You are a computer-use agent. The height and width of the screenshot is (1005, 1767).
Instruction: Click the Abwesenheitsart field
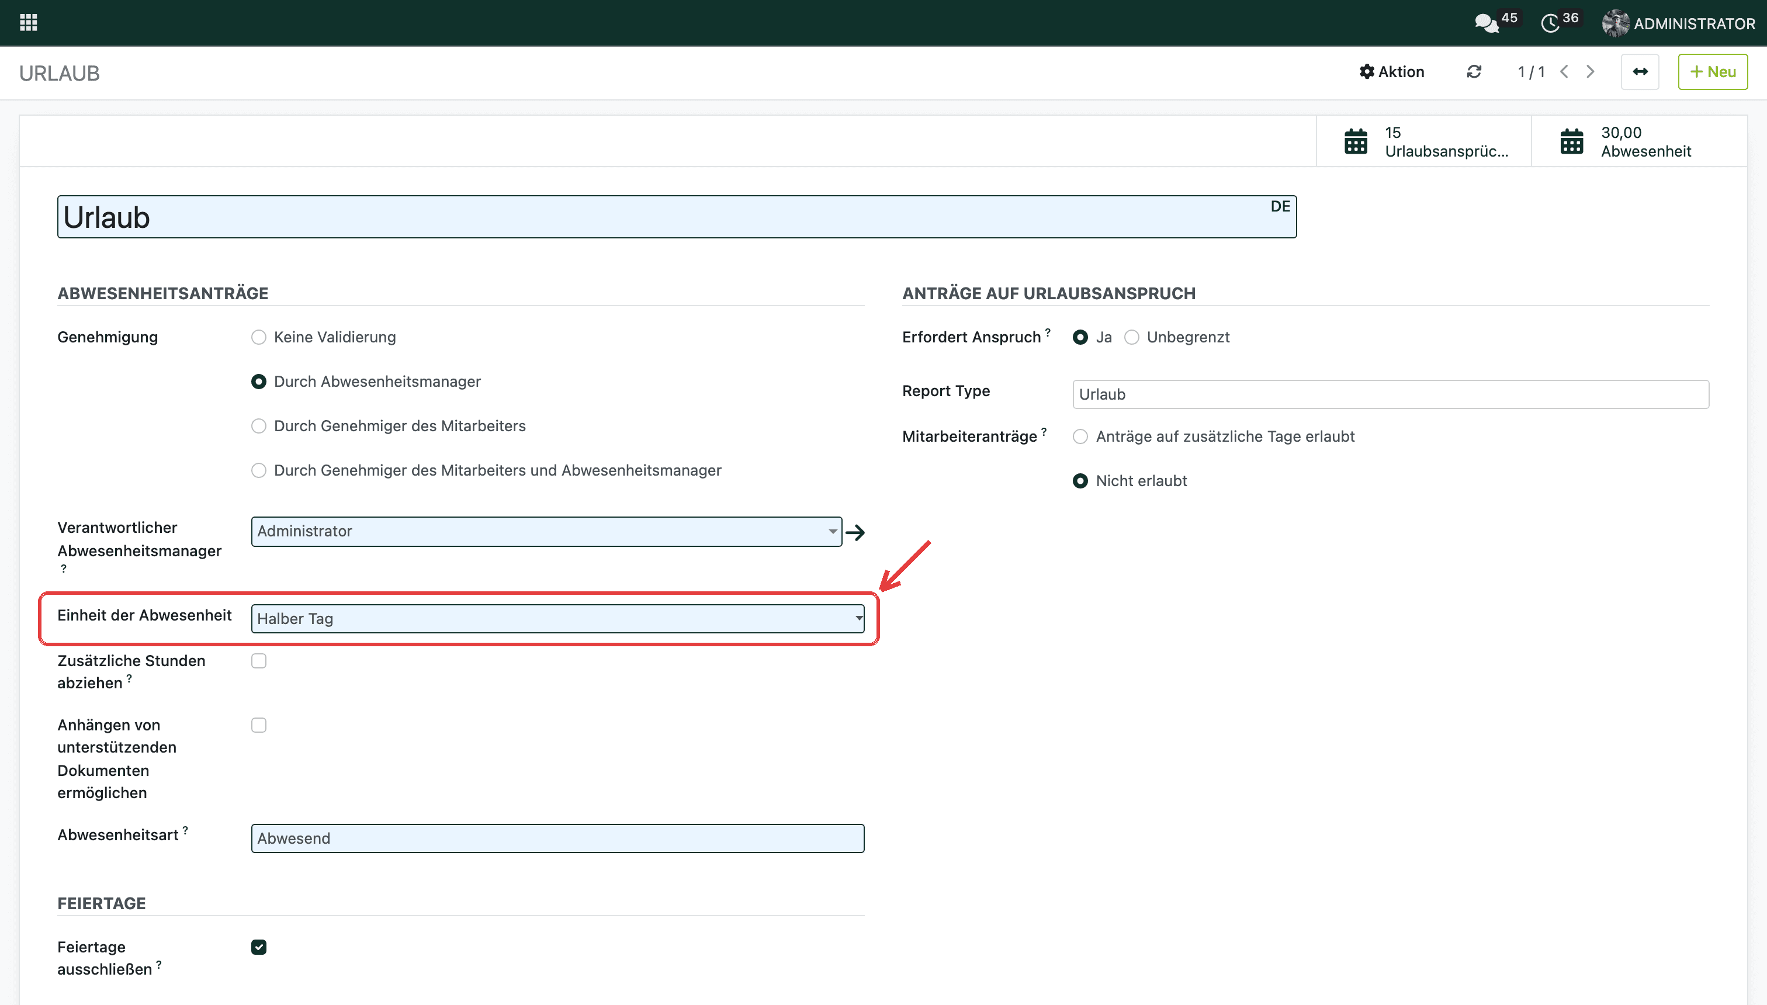tap(557, 838)
